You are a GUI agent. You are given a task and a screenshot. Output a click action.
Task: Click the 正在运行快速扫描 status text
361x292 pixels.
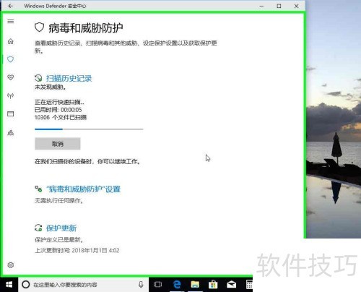tap(59, 102)
